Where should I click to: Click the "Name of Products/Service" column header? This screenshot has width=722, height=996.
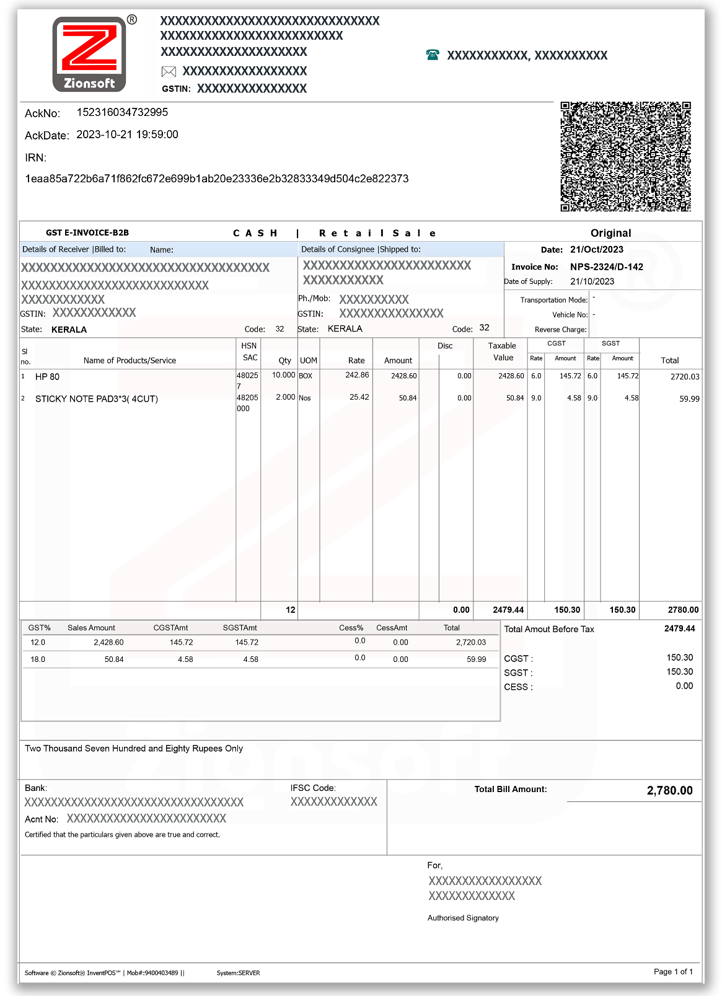click(130, 360)
